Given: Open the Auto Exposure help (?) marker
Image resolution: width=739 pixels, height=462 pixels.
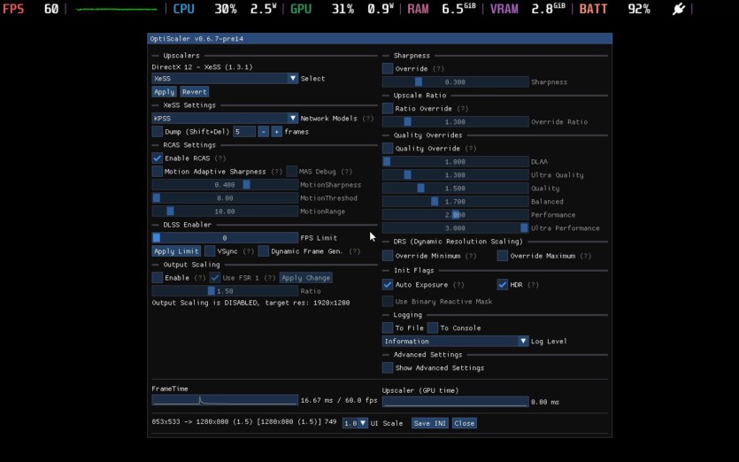Looking at the screenshot, I should (x=458, y=285).
